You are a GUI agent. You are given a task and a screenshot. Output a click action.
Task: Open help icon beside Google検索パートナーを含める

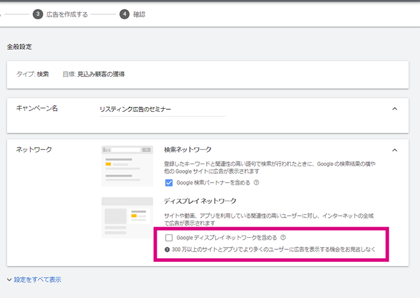coord(256,183)
